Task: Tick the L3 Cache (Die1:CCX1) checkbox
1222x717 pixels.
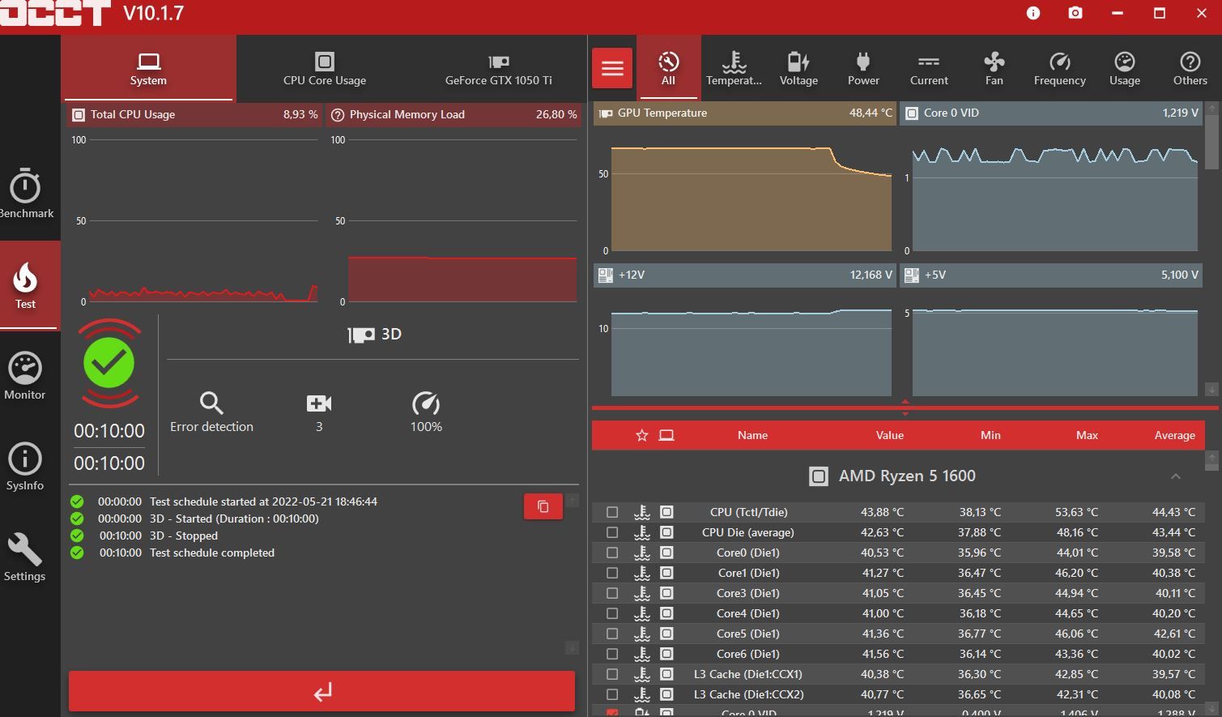Action: pos(612,674)
